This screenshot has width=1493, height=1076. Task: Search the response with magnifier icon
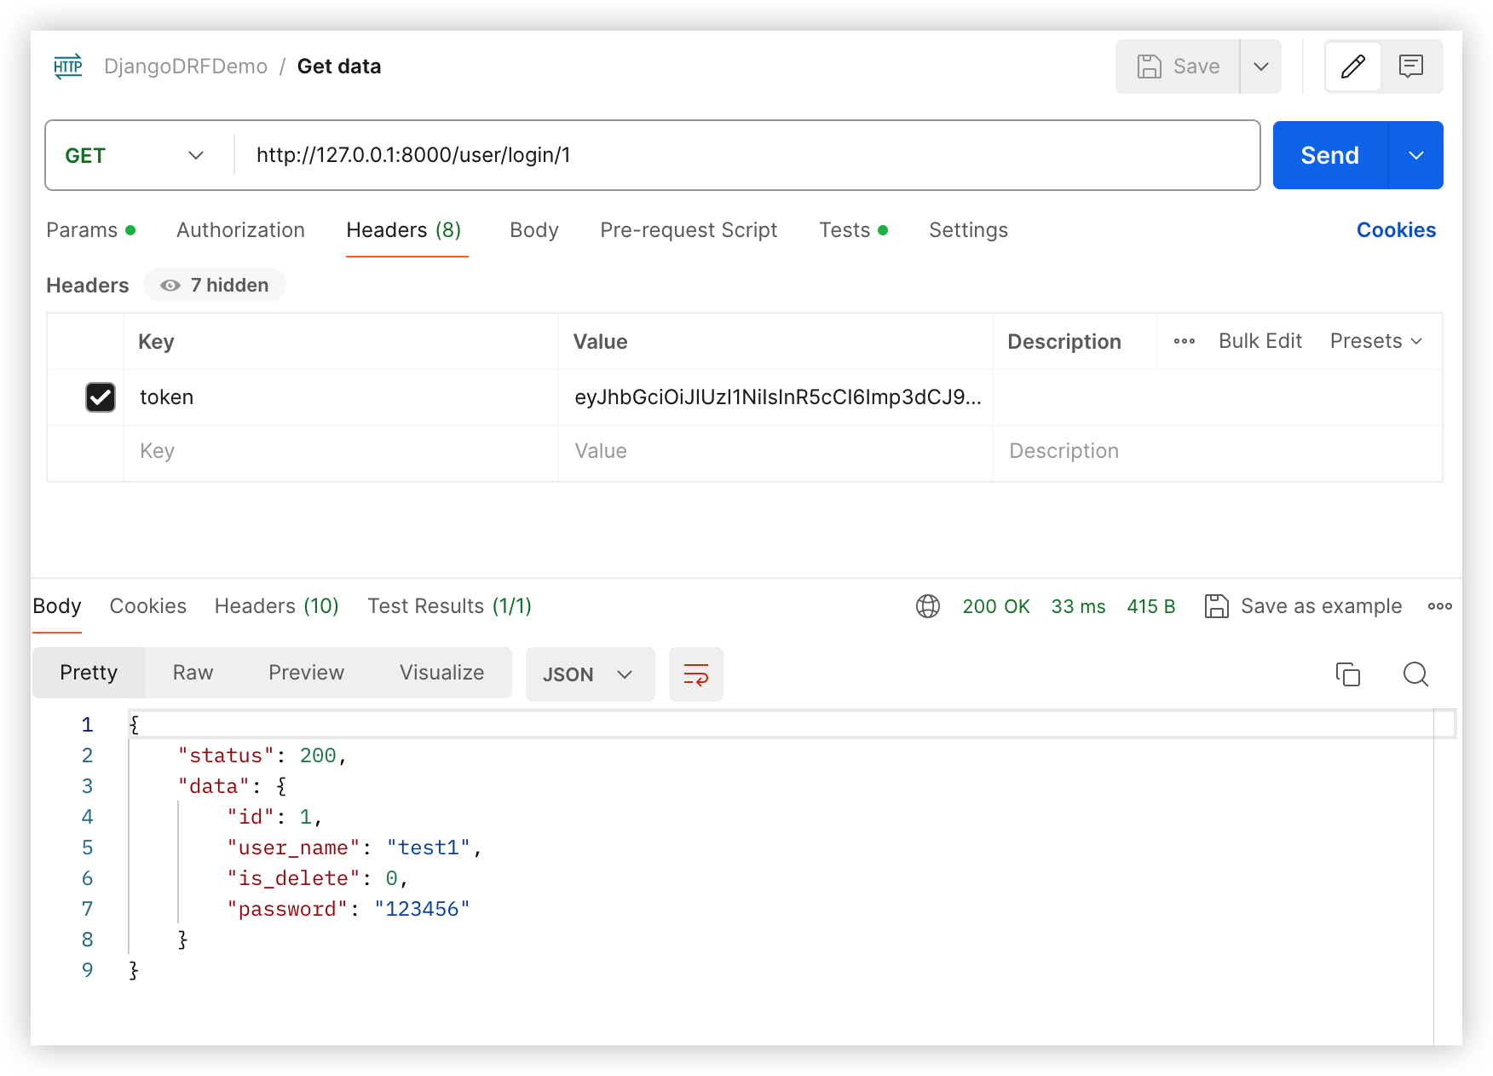click(1415, 674)
